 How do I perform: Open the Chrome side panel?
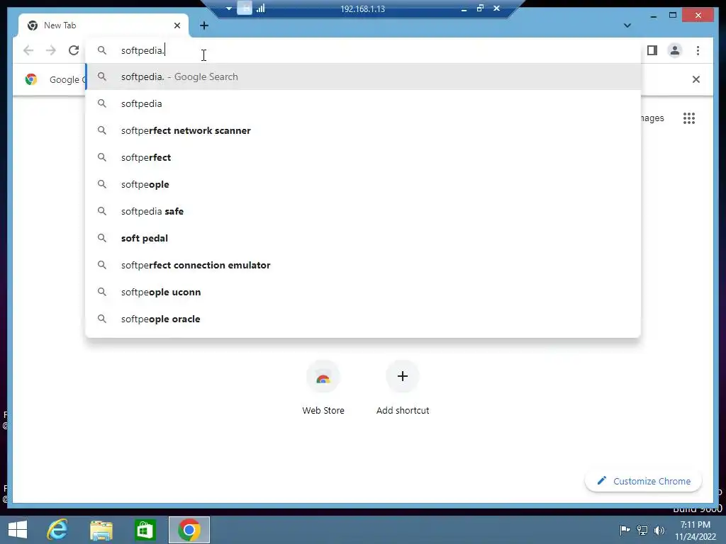[x=652, y=50]
